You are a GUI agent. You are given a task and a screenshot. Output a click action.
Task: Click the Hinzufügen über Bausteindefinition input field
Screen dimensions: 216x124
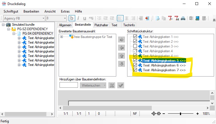tap(69, 85)
